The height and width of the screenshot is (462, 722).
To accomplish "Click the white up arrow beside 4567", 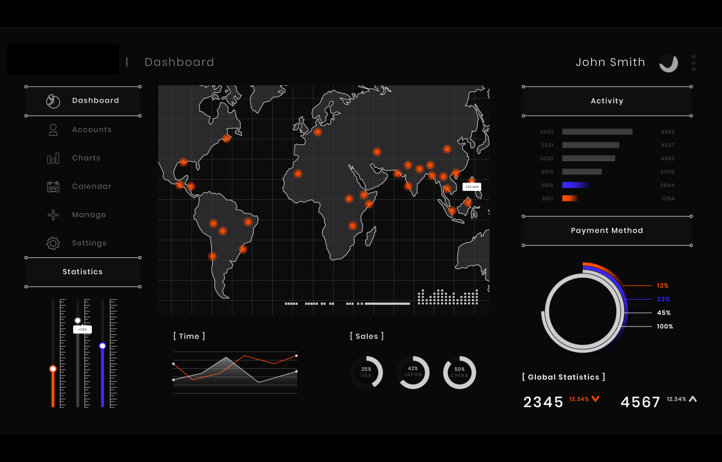I will (693, 399).
